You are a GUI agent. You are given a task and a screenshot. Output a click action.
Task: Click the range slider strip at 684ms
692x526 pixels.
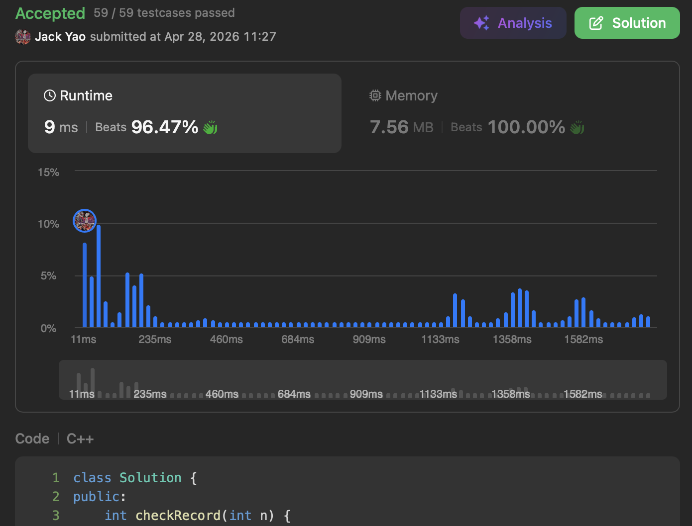[x=294, y=394]
